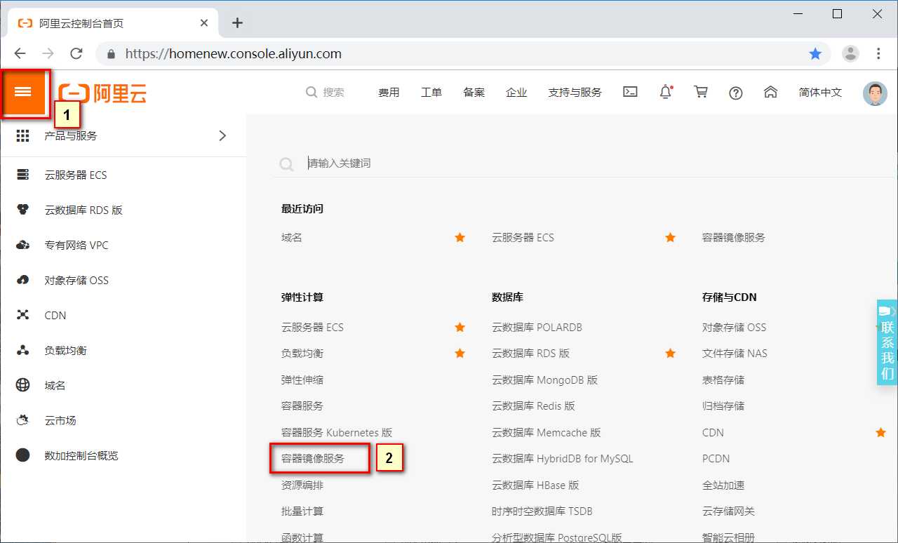
Task: Open the 文件存储 NAS link
Action: 735,354
